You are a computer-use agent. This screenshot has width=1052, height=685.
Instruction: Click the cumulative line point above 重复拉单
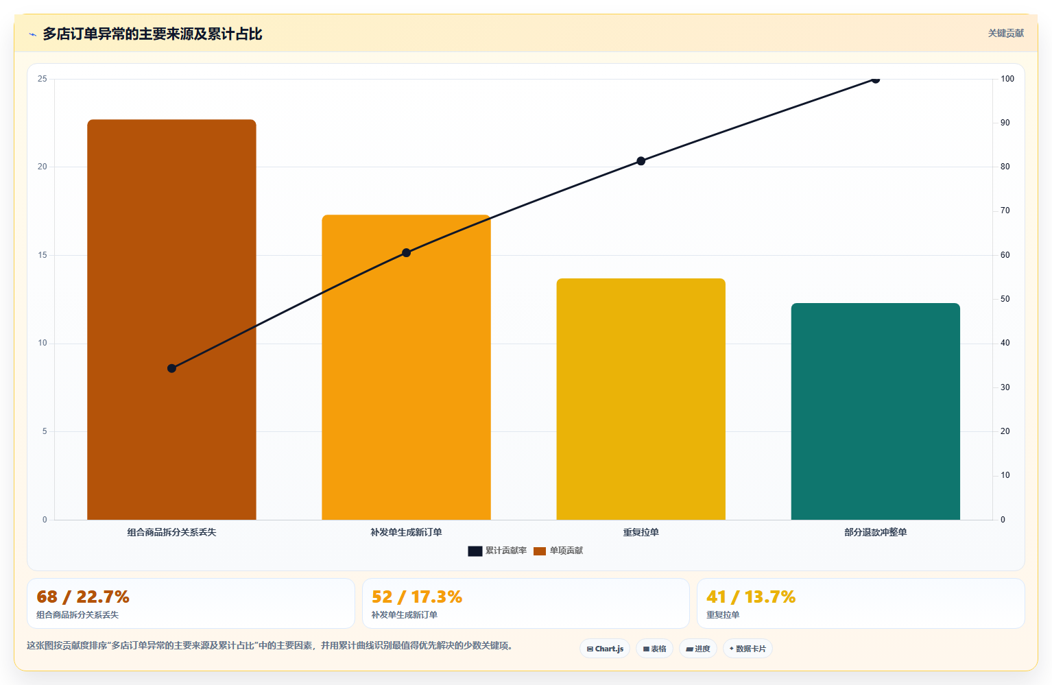[641, 161]
